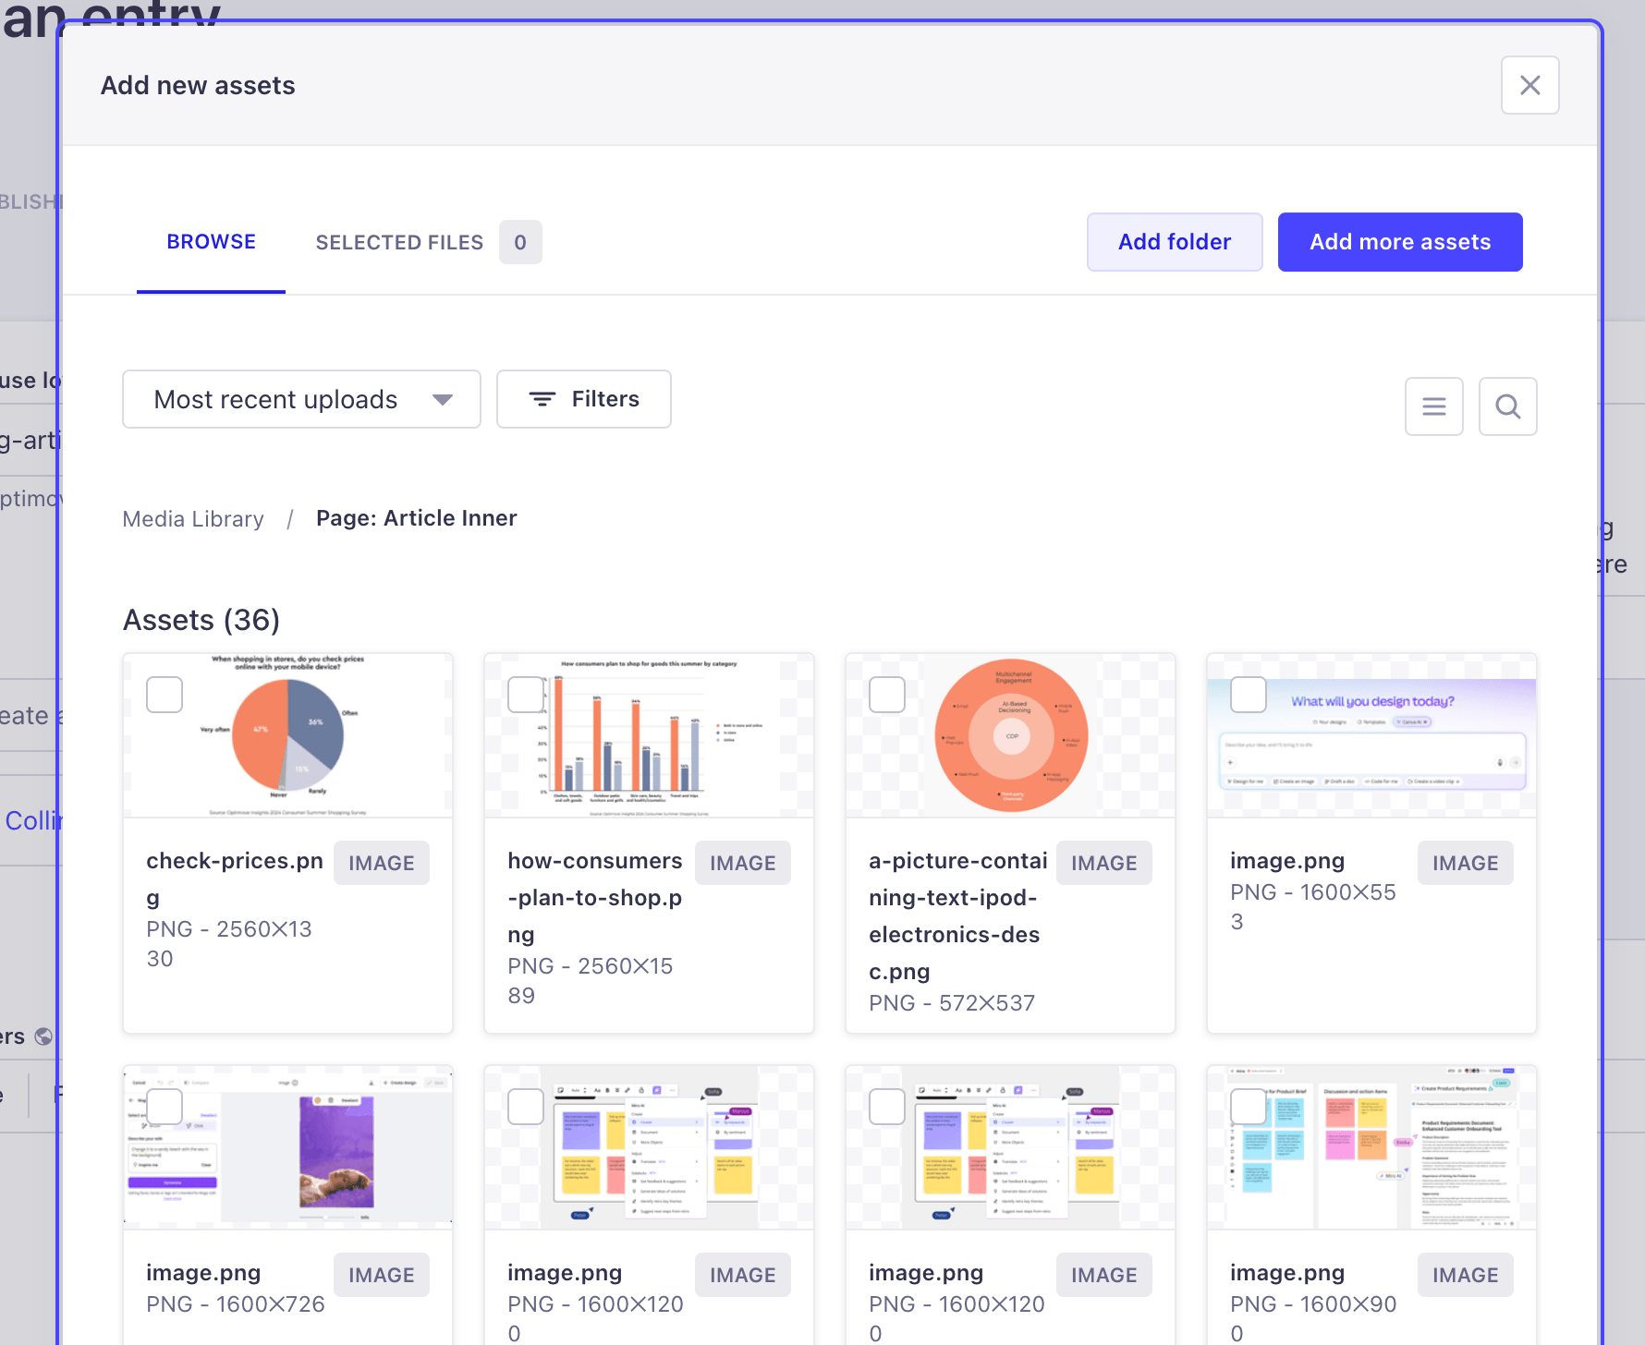Open the asset search magnifier icon
The height and width of the screenshot is (1345, 1645).
tap(1507, 406)
